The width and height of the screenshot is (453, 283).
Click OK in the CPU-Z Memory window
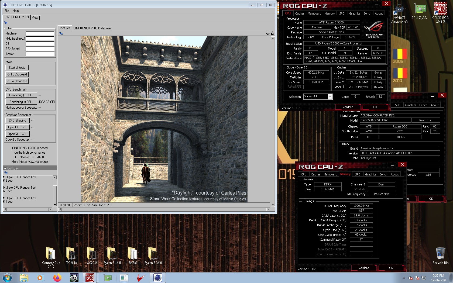coord(391,268)
